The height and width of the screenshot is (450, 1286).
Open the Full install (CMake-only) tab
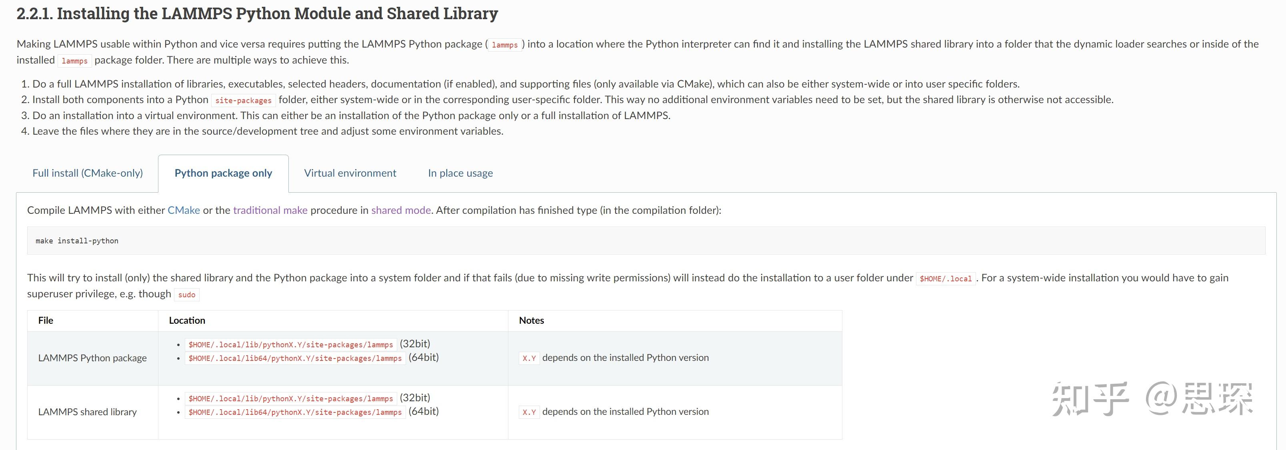(x=87, y=173)
